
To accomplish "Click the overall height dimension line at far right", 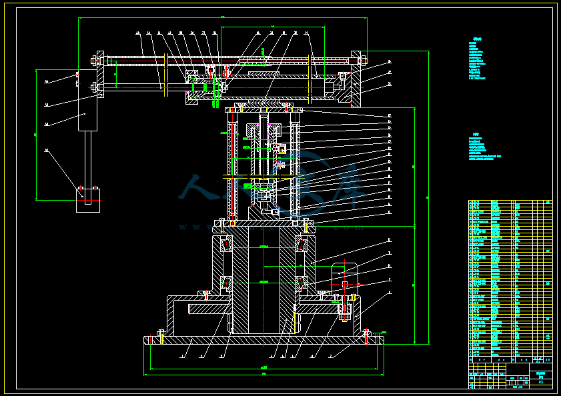I will pos(429,197).
